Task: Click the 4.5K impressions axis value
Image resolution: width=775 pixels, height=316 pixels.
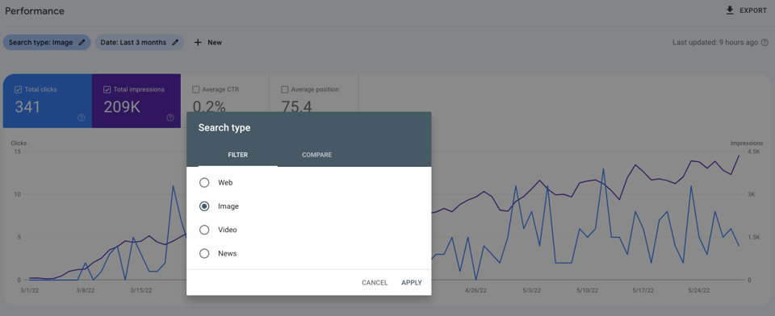Action: point(754,152)
